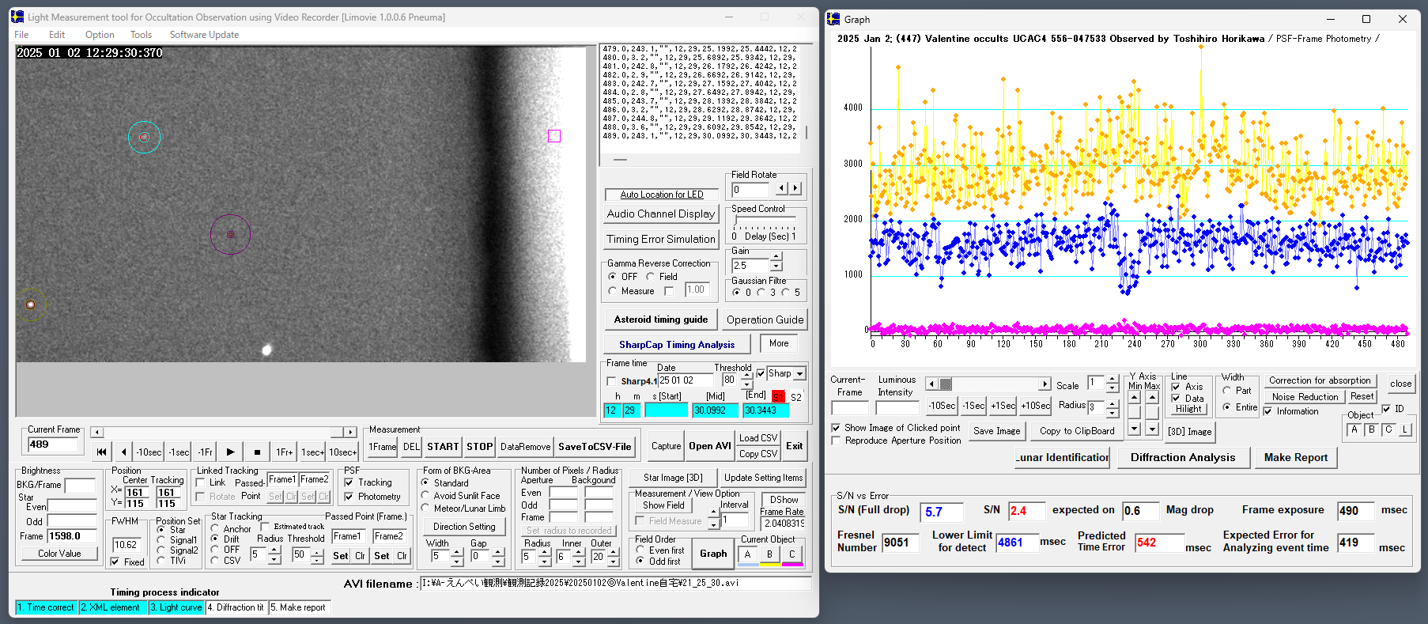The width and height of the screenshot is (1428, 624).
Task: Select the Avoid Sunlit Face option
Action: click(425, 496)
